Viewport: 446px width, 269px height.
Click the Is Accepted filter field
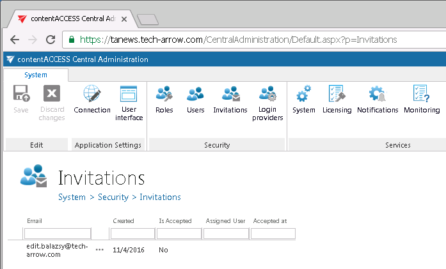pos(179,233)
